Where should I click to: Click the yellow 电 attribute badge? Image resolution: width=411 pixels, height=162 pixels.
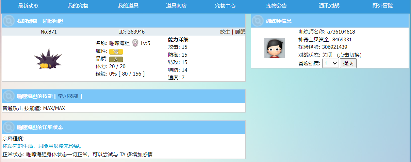click(x=116, y=52)
